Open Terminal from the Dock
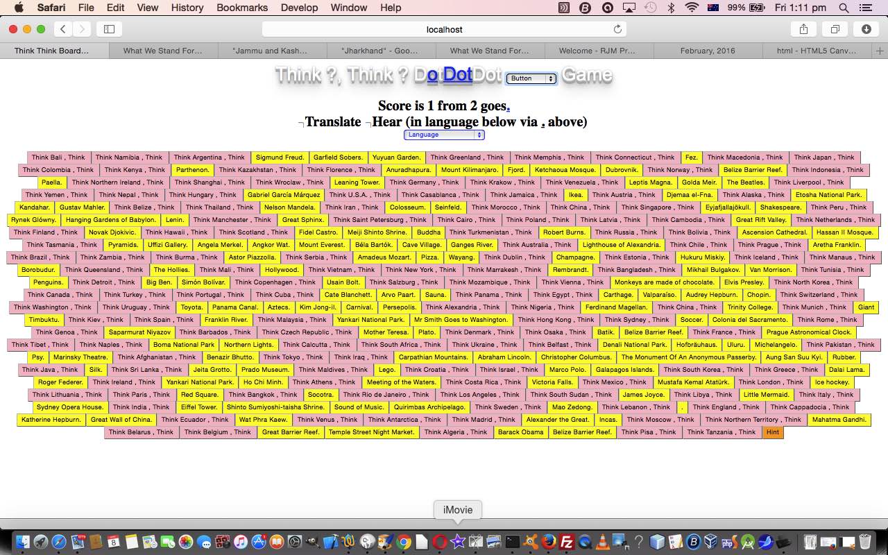This screenshot has height=555, width=888. (x=513, y=542)
